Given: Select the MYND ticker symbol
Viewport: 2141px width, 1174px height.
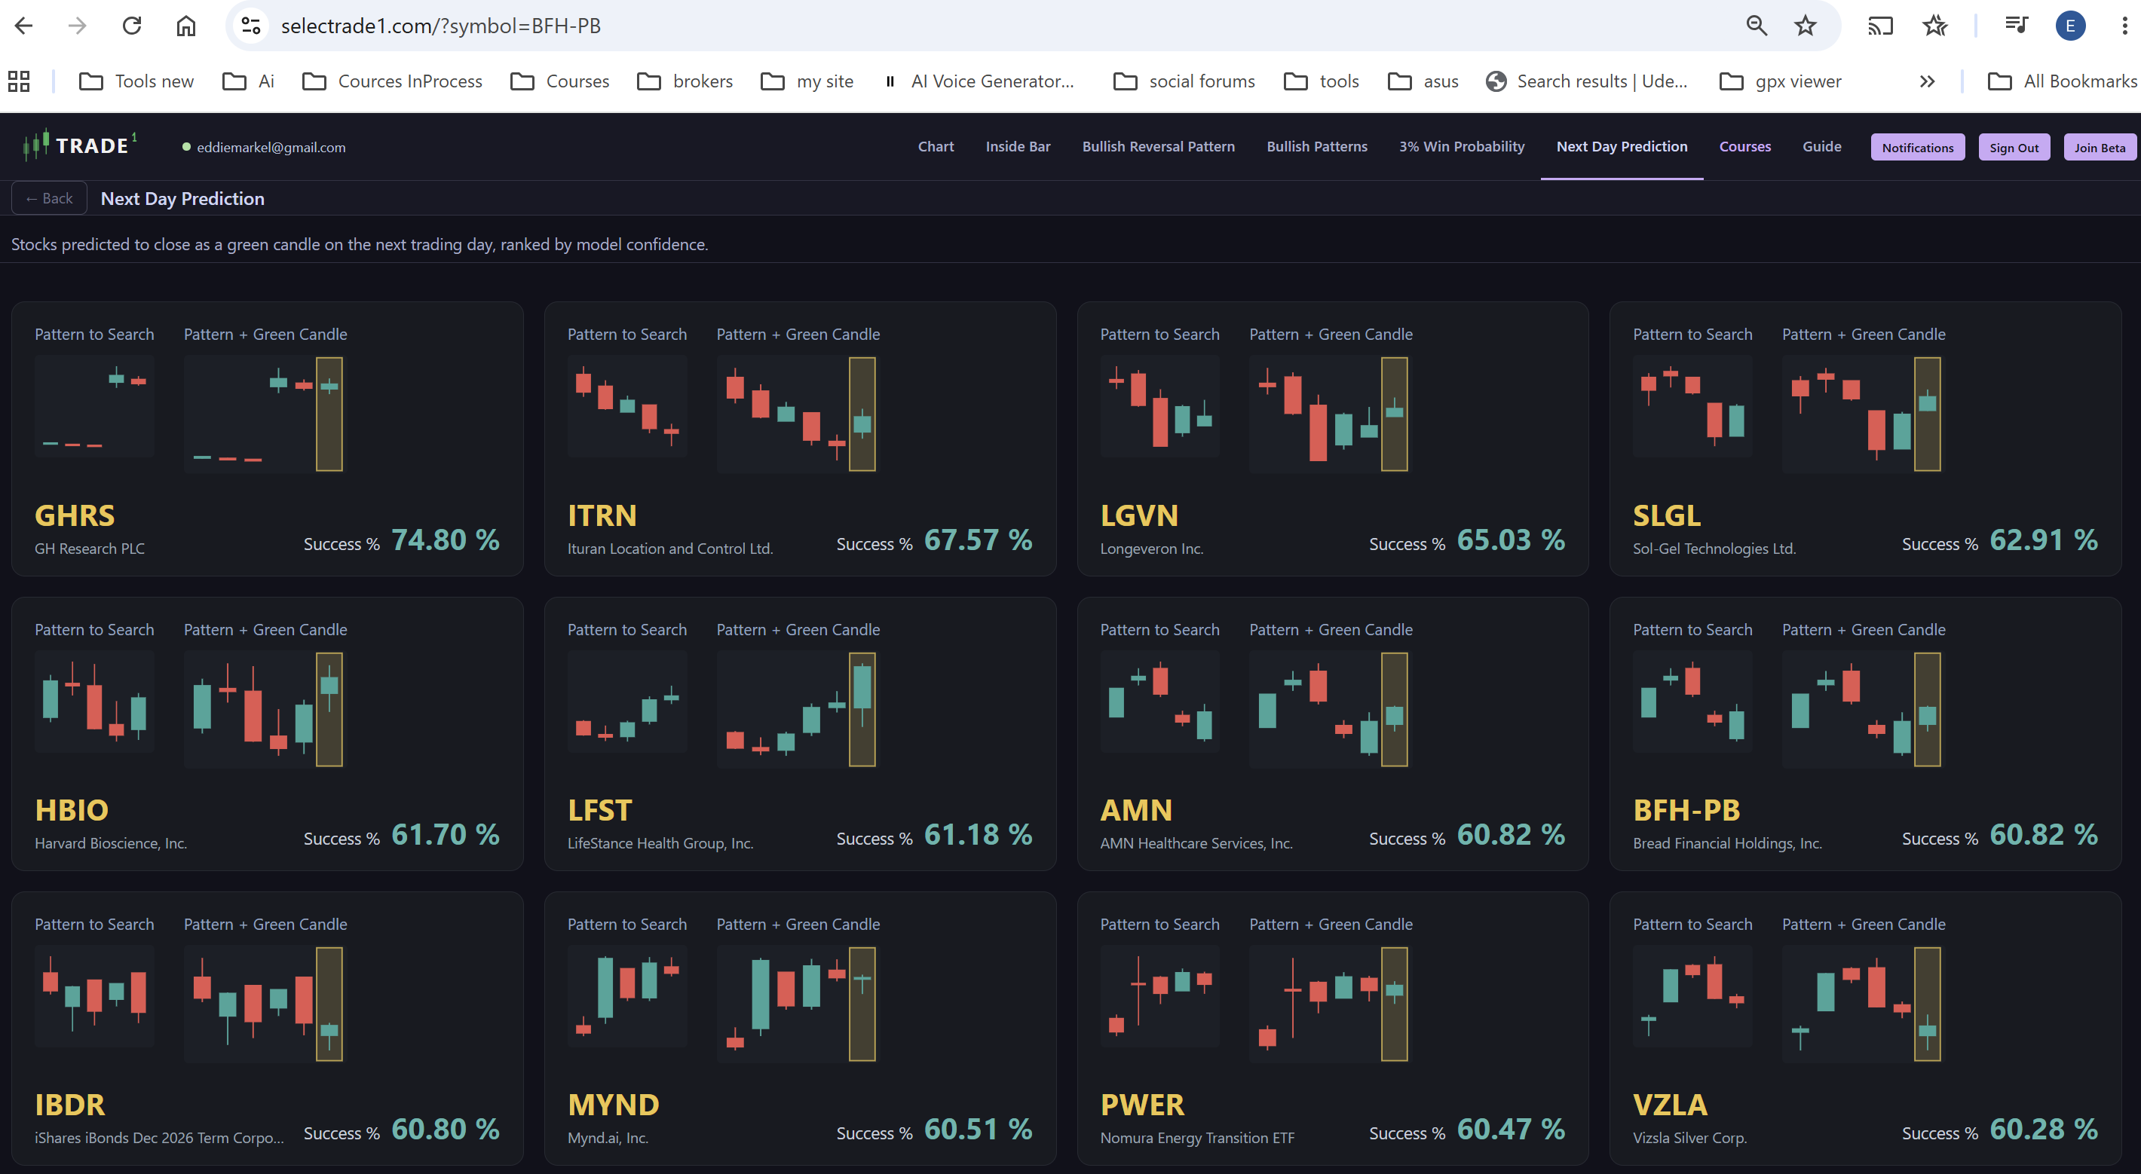Looking at the screenshot, I should [x=614, y=1105].
